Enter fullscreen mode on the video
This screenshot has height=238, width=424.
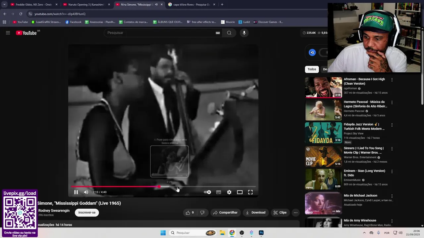(x=250, y=192)
